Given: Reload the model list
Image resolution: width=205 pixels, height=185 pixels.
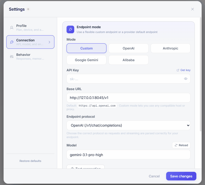Looking at the screenshot, I should tap(181, 145).
